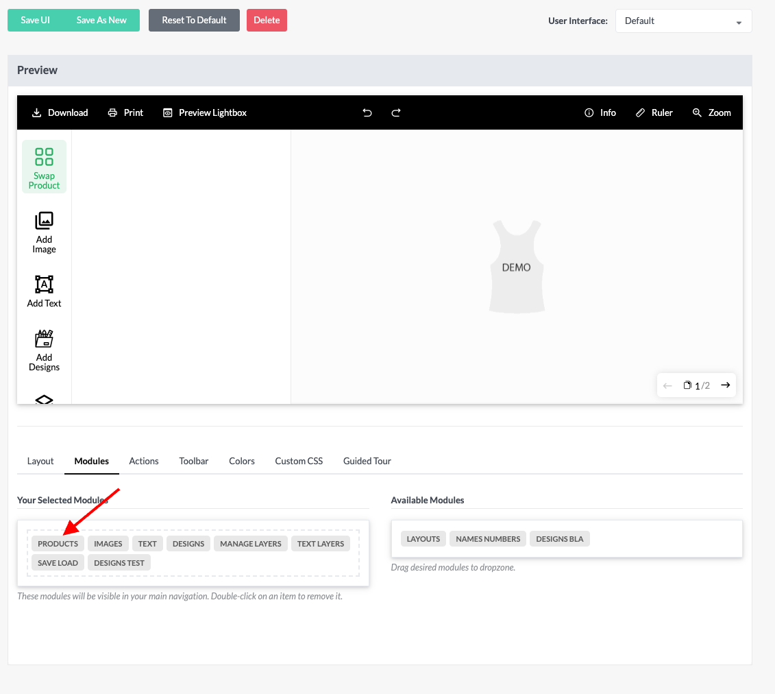Viewport: 775px width, 694px height.
Task: Open the Info panel
Action: click(600, 112)
